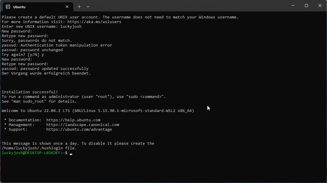327x183 pixels.
Task: Minimize the terminal window
Action: (293, 6)
